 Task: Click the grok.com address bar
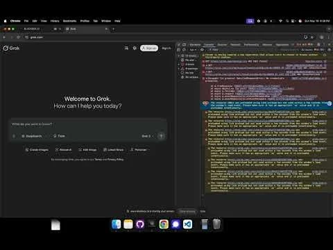[162, 37]
